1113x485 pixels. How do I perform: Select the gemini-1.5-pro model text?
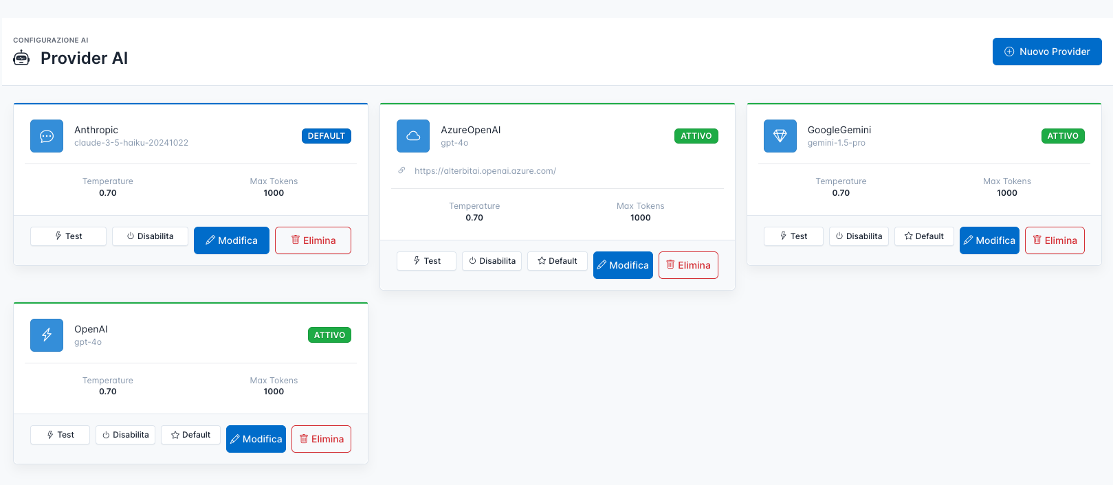[837, 143]
